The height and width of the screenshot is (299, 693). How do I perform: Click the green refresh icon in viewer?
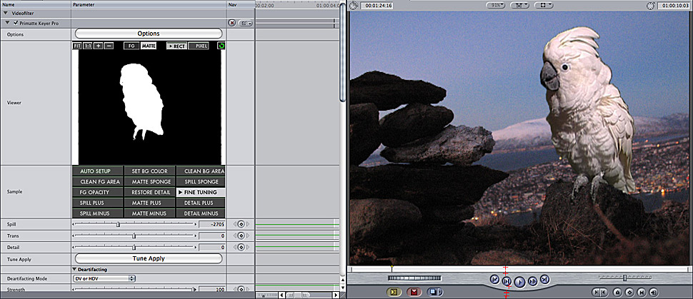pos(221,46)
